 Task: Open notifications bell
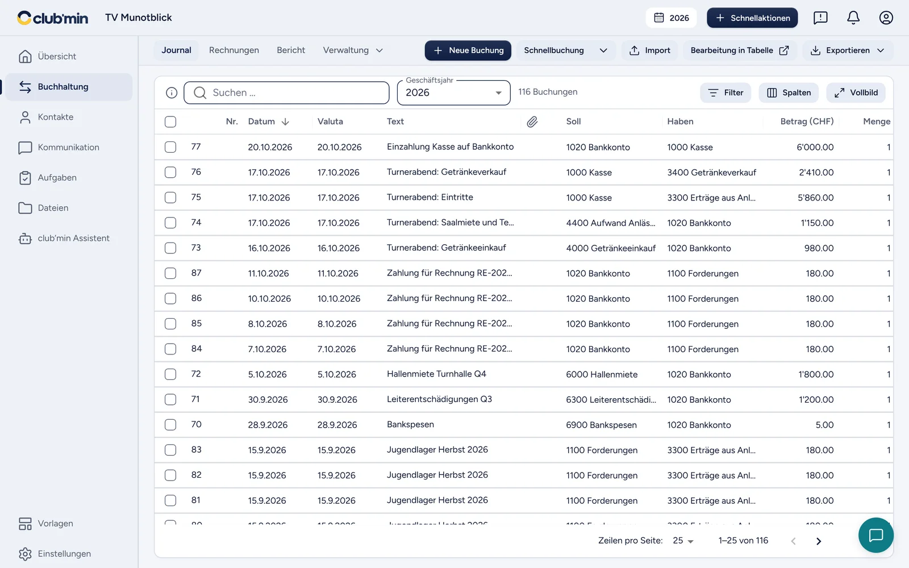pos(853,18)
